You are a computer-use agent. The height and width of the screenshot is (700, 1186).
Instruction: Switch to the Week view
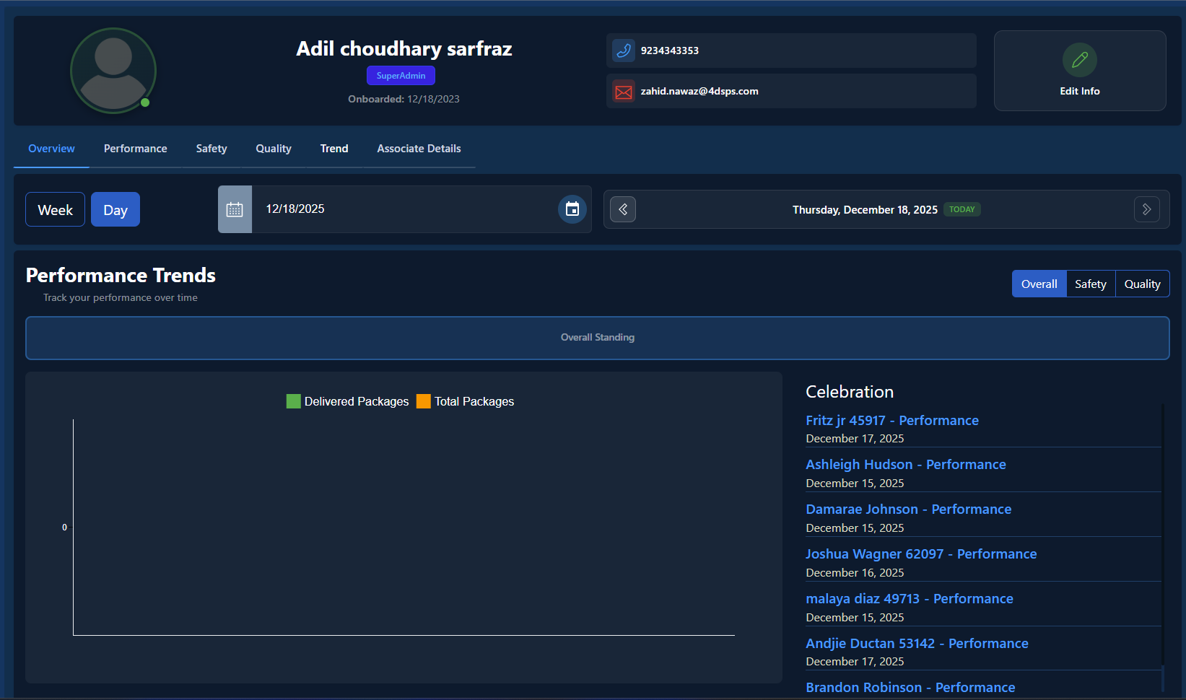[x=56, y=210]
